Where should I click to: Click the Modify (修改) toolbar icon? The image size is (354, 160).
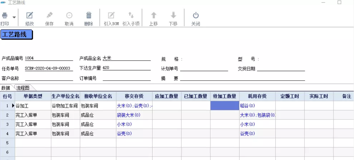29,16
